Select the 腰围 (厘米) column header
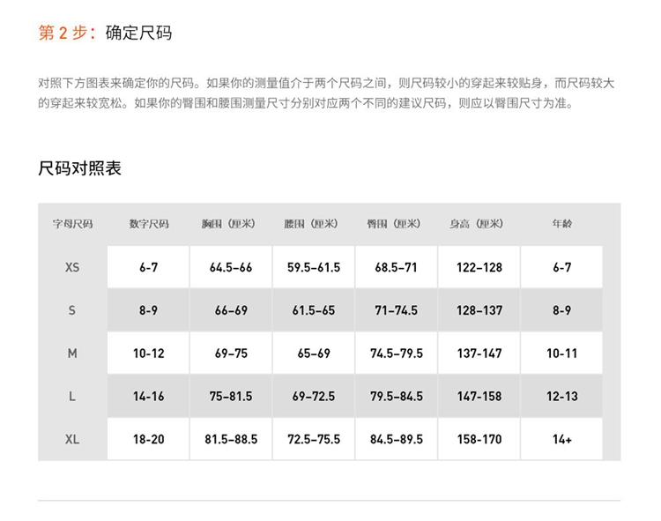 [x=313, y=224]
